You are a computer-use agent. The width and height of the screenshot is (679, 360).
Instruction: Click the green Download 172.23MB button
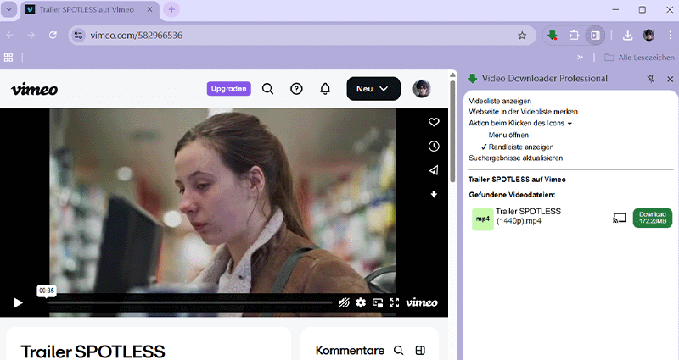point(652,218)
